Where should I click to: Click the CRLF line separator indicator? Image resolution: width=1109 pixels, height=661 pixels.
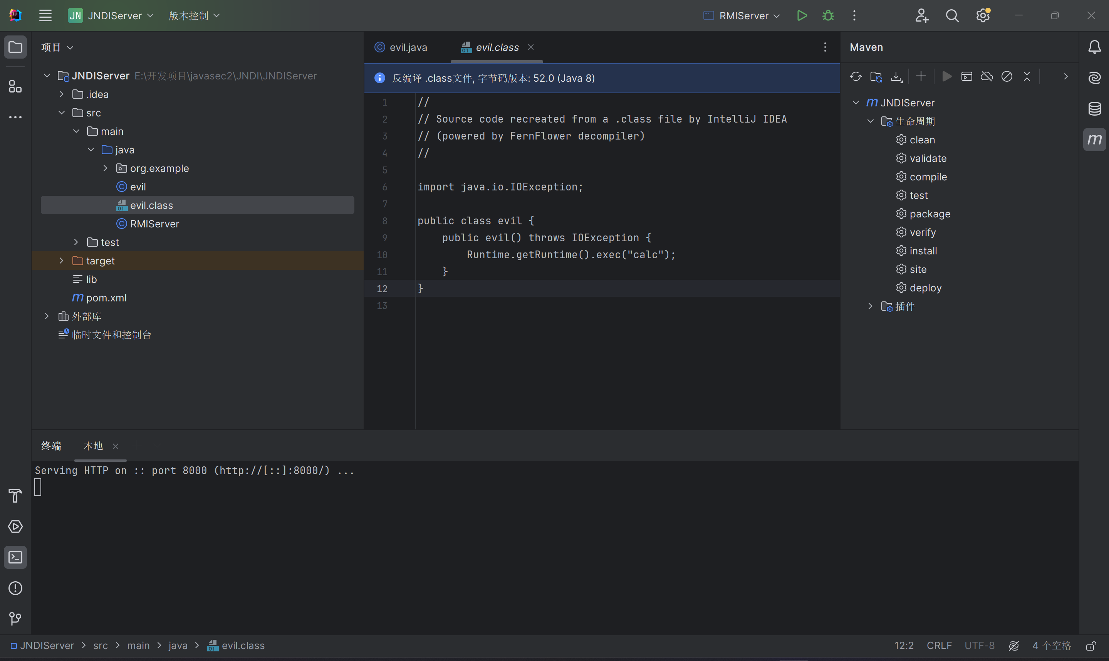point(939,646)
